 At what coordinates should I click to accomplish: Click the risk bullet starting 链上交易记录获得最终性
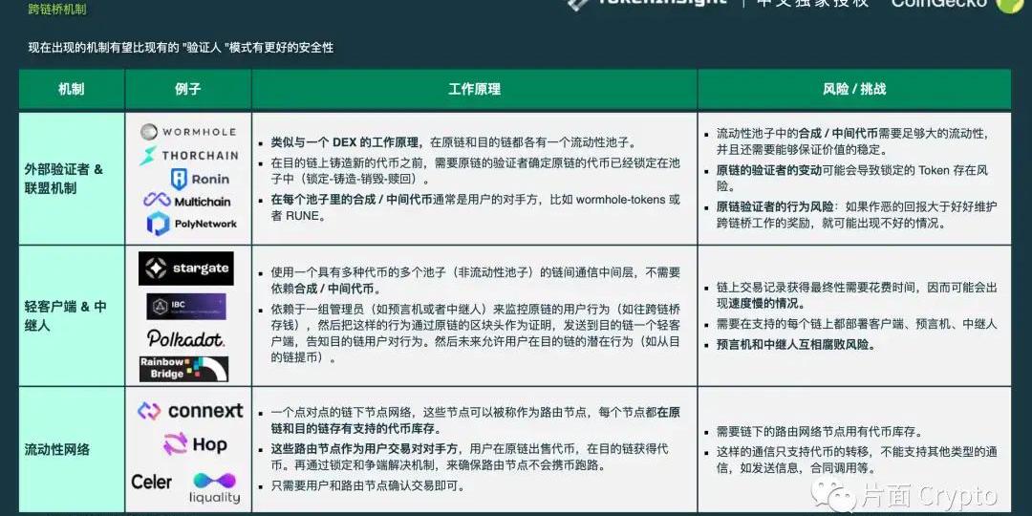pyautogui.click(x=850, y=296)
